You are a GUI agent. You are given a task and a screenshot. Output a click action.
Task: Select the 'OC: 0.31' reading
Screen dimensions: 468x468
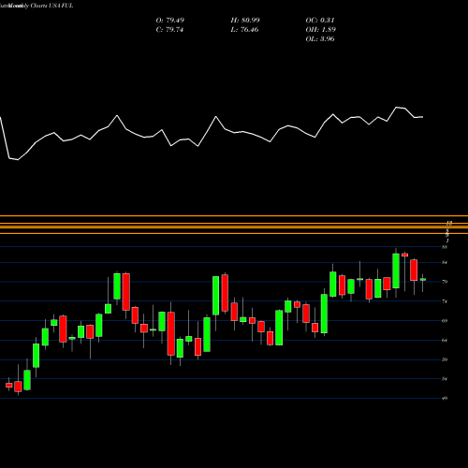320,21
